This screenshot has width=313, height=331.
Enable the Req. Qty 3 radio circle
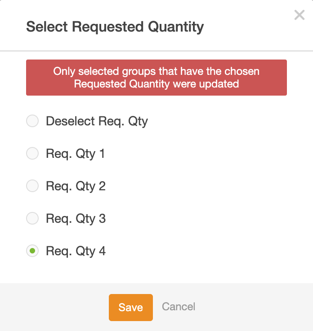coord(32,219)
